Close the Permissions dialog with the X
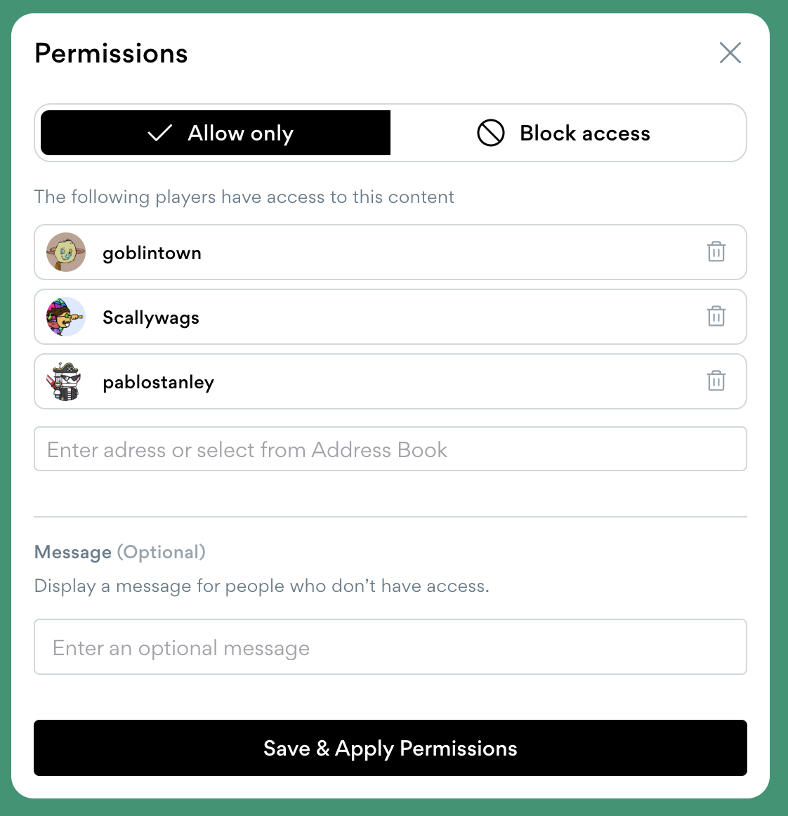Viewport: 788px width, 816px height. [730, 53]
